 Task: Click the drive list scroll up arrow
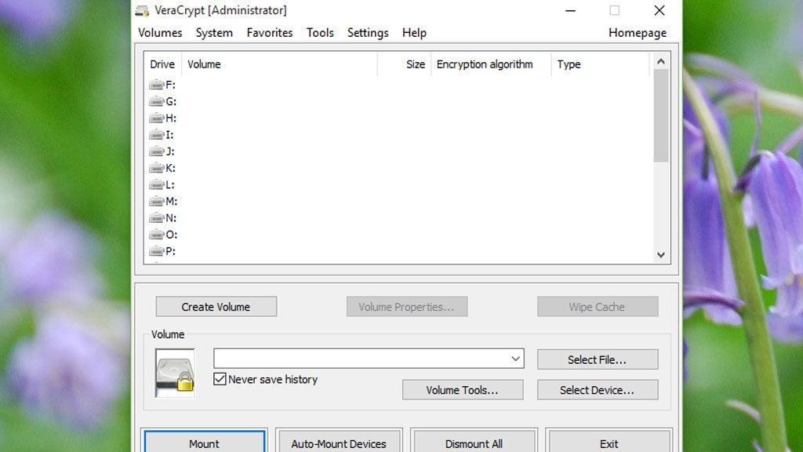click(661, 61)
